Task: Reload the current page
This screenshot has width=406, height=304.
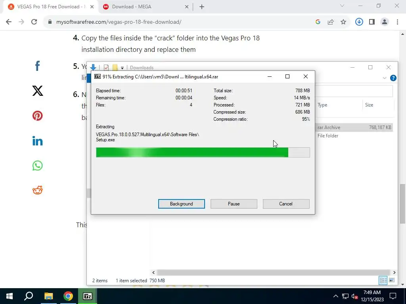Action: [x=34, y=22]
